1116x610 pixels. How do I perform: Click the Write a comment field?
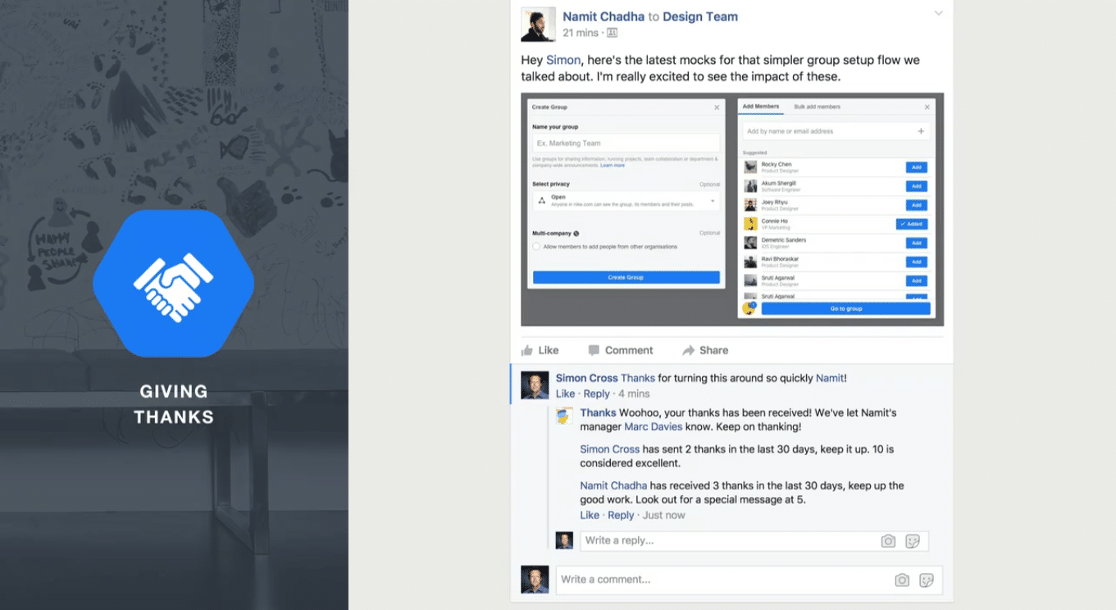coord(722,580)
